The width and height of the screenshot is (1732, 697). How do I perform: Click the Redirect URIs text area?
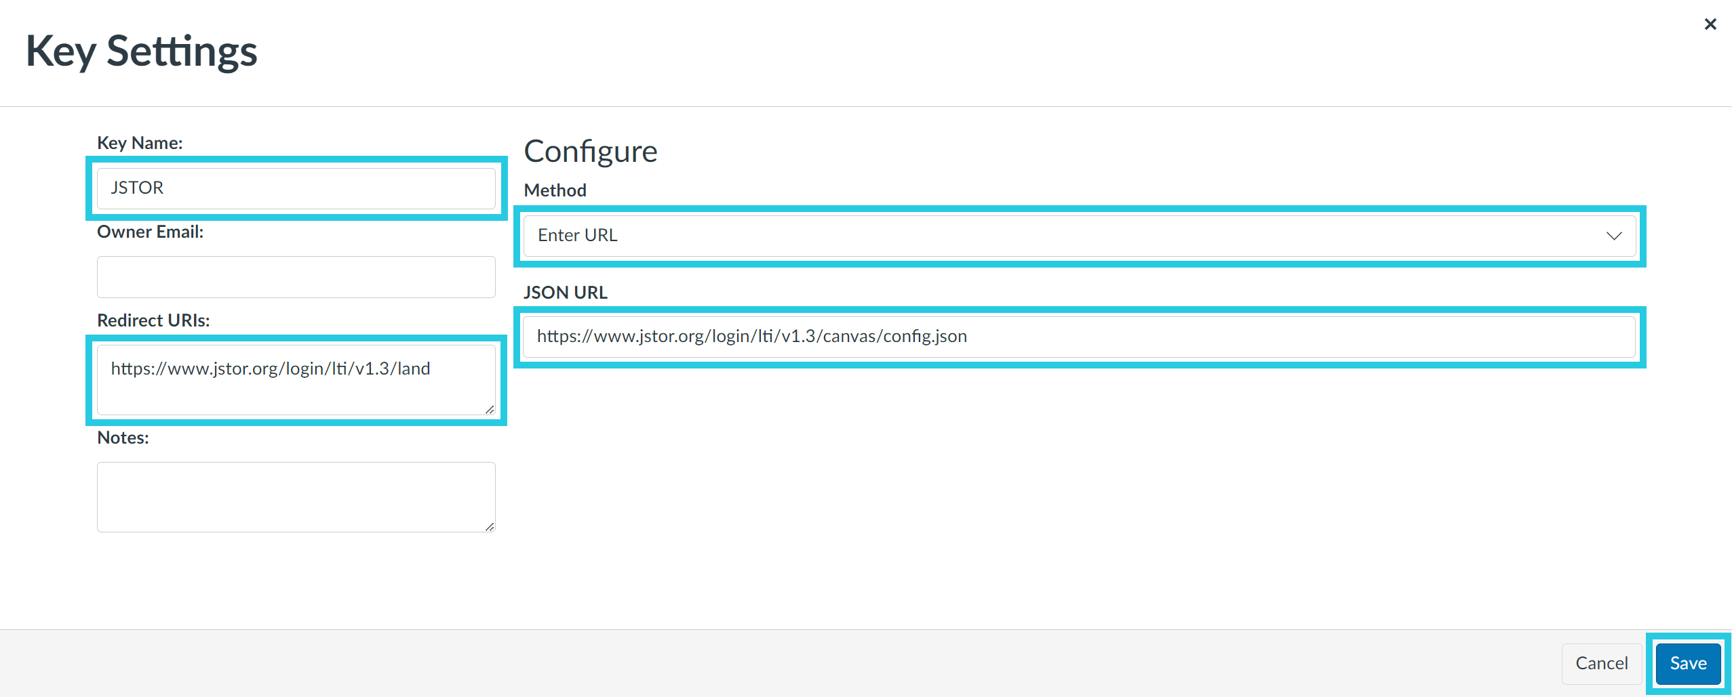tap(296, 380)
